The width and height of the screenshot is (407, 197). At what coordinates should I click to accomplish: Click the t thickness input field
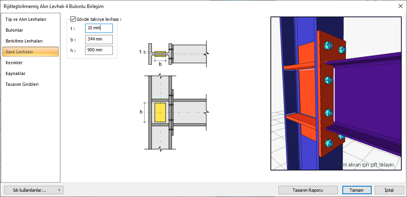[99, 28]
